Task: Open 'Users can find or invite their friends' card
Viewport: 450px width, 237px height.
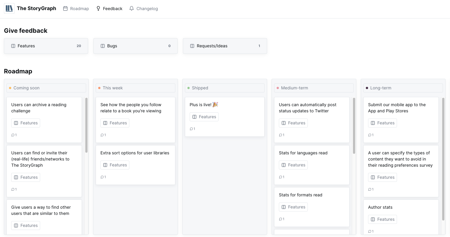Action: 44,171
